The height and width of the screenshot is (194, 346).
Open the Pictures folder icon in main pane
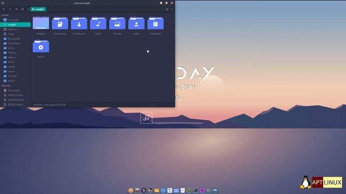[117, 23]
